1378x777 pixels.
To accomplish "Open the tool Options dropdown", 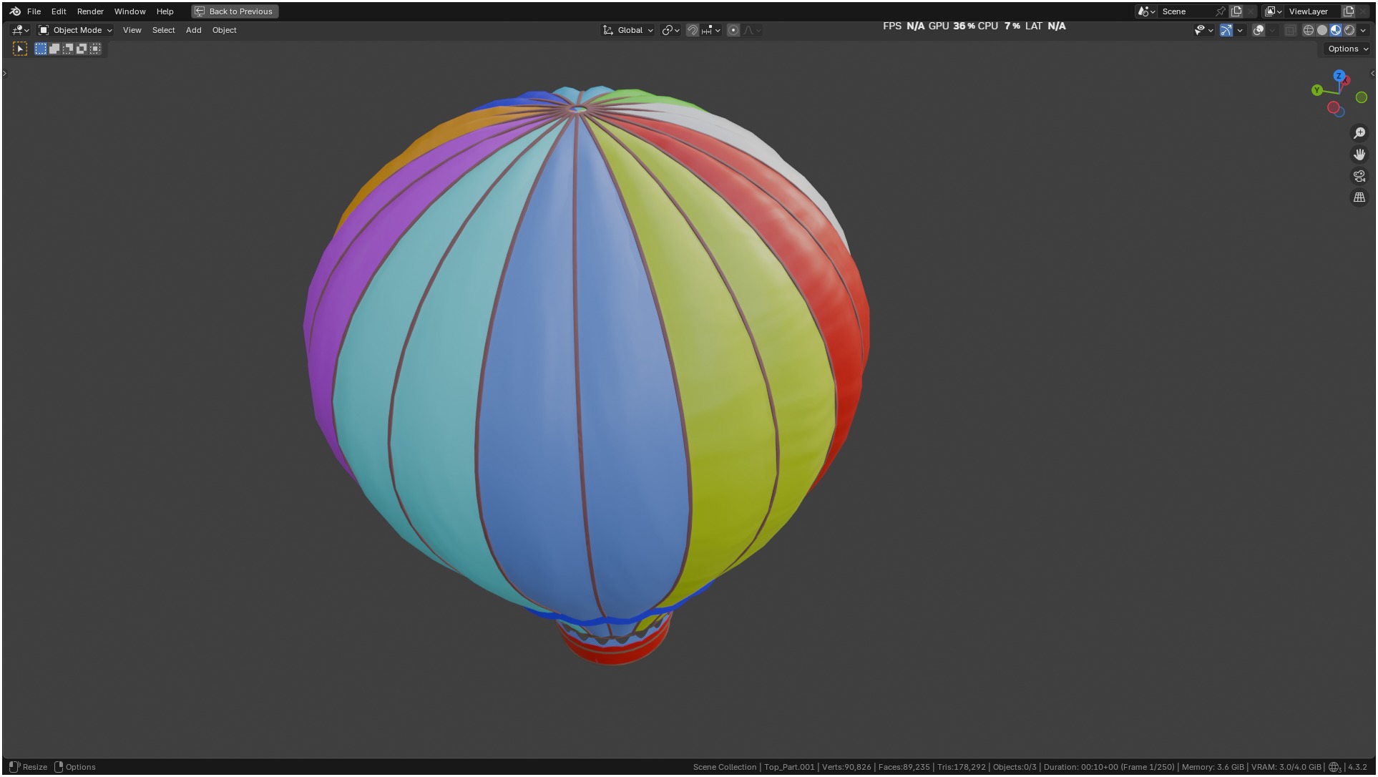I will click(x=1347, y=49).
